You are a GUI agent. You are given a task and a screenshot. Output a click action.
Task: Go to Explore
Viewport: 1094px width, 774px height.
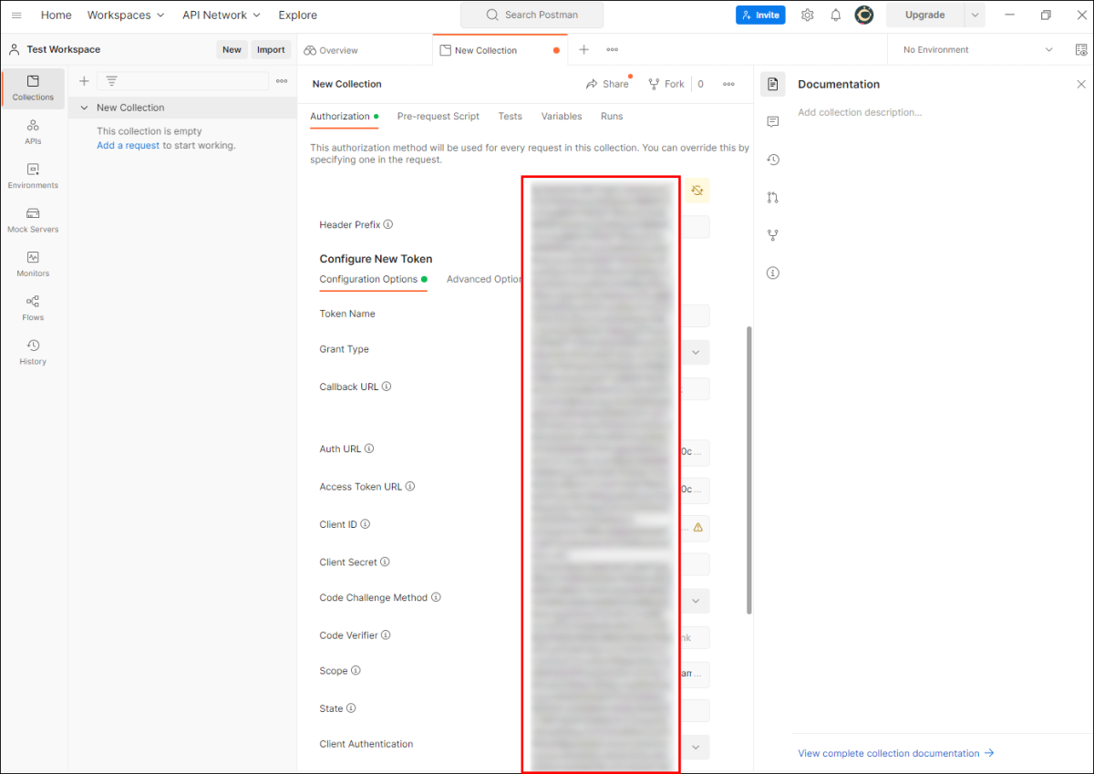click(298, 15)
